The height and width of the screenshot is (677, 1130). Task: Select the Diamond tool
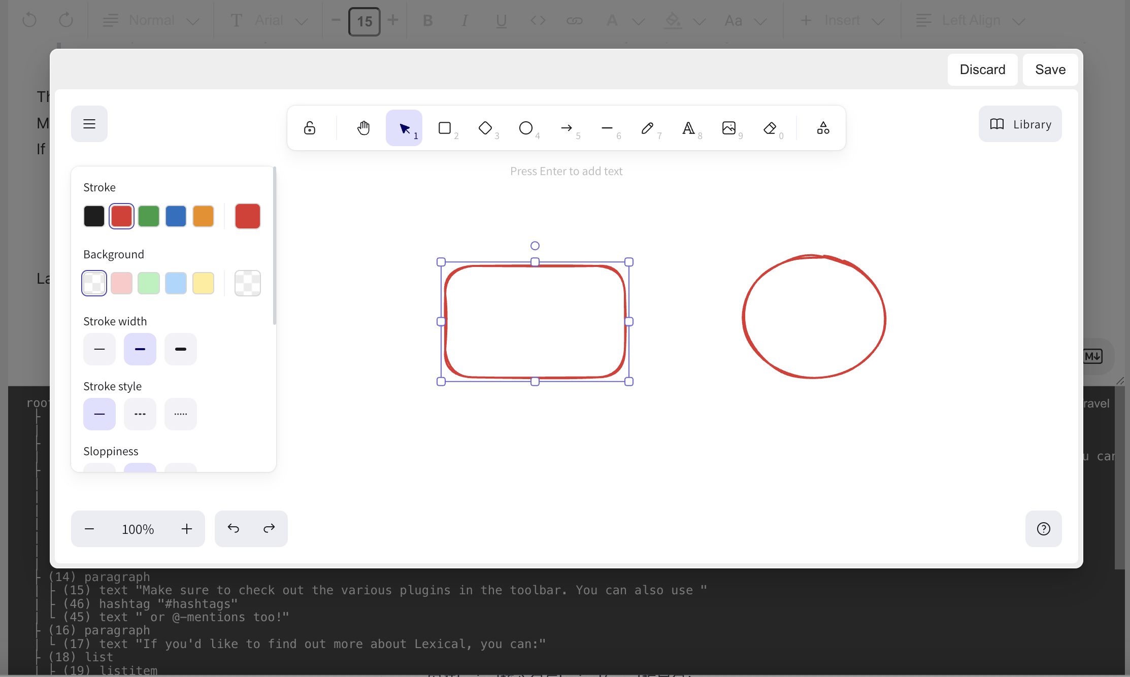click(x=485, y=127)
